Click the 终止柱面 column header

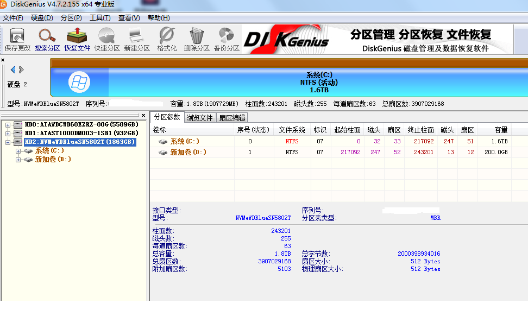coord(420,130)
